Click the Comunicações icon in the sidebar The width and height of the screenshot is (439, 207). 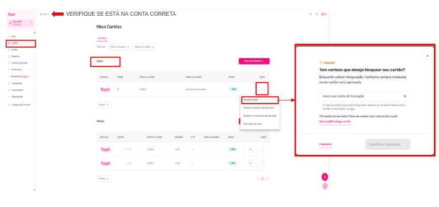click(x=9, y=90)
